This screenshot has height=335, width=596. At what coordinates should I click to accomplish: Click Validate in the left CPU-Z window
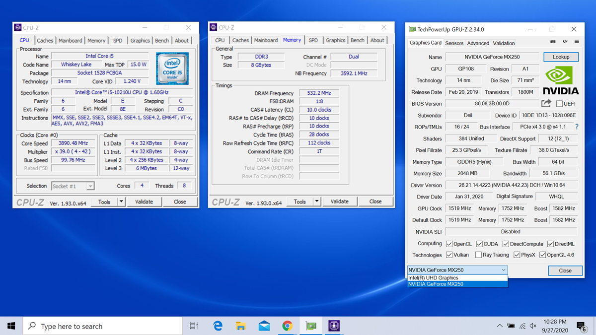144,202
